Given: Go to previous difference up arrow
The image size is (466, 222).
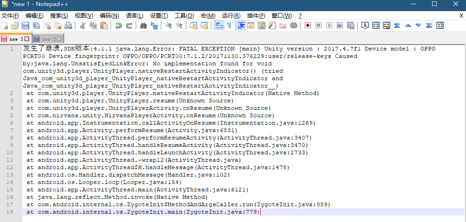Looking at the screenshot, I should (x=408, y=26).
